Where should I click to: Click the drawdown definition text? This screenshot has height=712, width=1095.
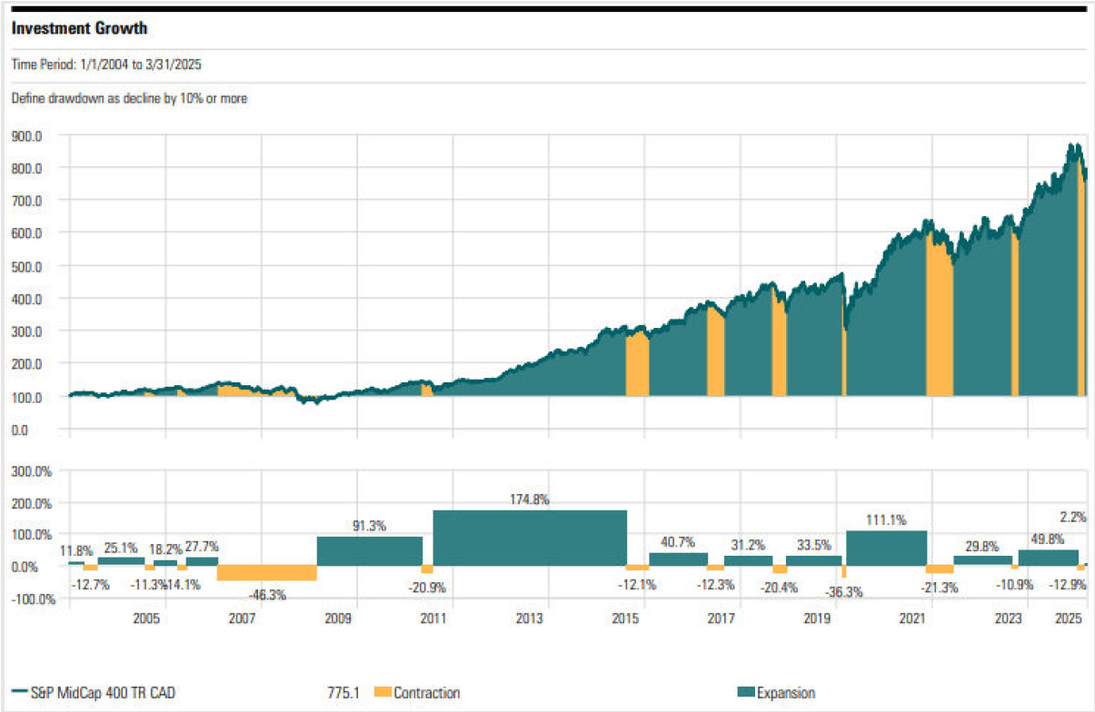pyautogui.click(x=129, y=97)
